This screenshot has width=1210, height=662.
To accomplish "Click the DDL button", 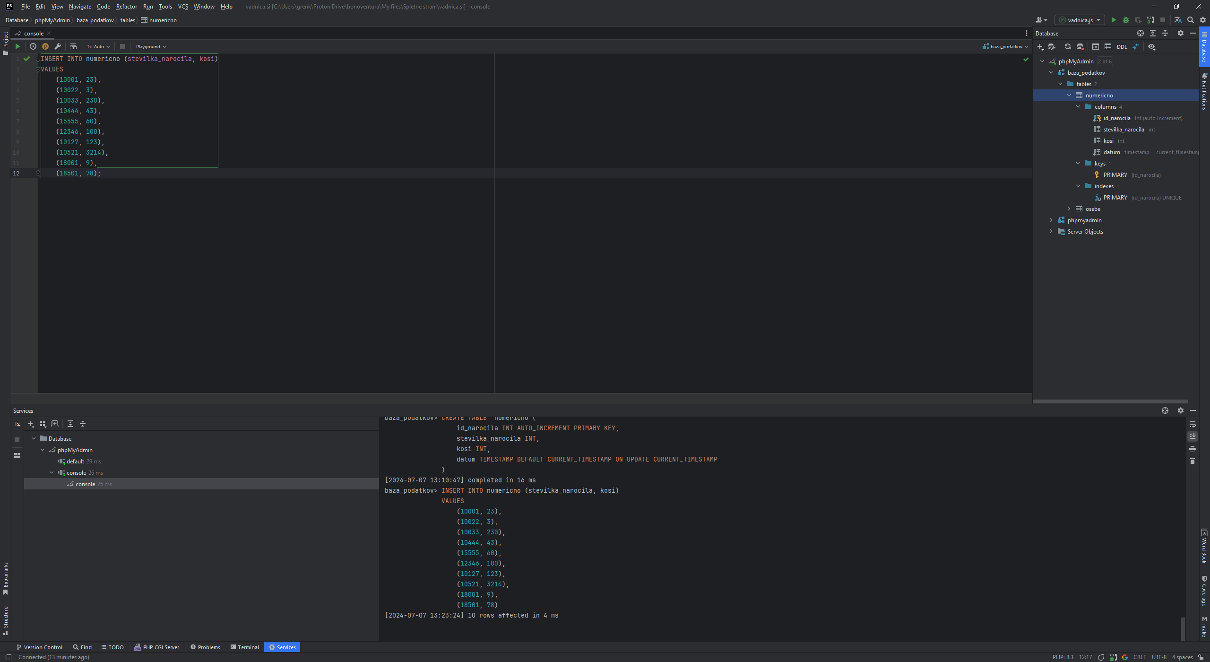I will [x=1122, y=47].
